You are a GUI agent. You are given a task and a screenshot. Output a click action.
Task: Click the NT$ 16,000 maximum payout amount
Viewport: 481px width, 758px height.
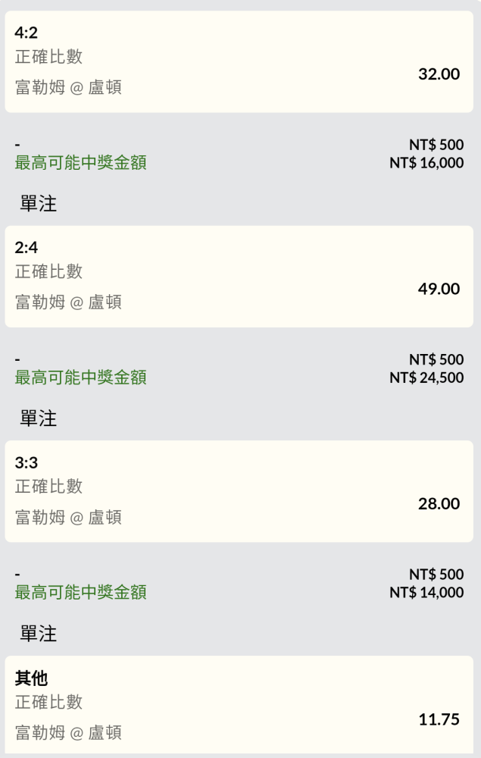(x=427, y=163)
